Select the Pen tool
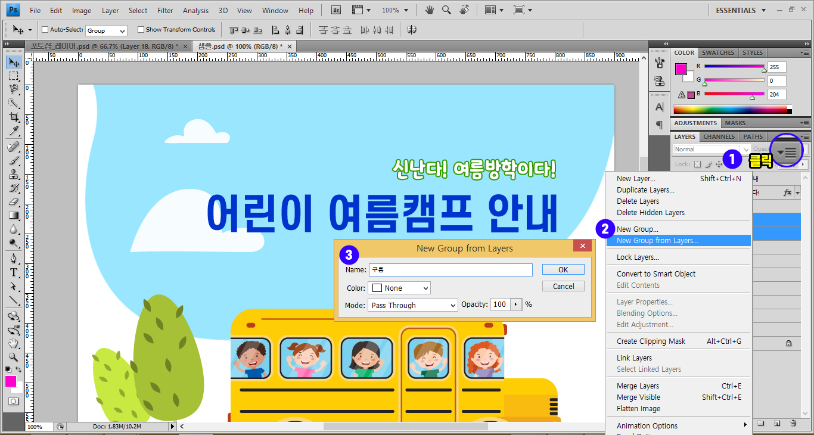This screenshot has width=814, height=435. (x=14, y=259)
